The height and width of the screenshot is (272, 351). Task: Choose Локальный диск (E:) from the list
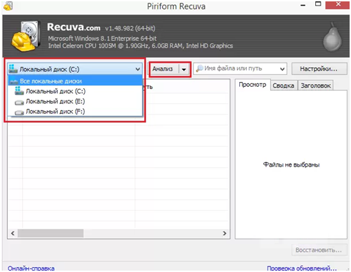coord(75,101)
